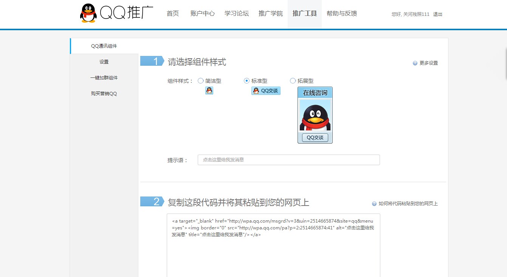Open the 账户中心 navigation item
This screenshot has width=507, height=277.
[203, 14]
